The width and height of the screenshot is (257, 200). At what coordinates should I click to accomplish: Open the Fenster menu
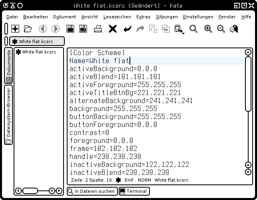click(227, 17)
